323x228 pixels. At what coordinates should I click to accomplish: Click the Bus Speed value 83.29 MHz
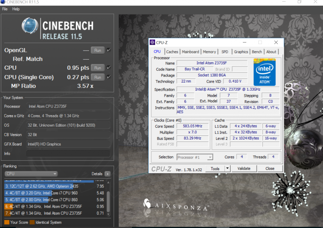click(x=192, y=138)
